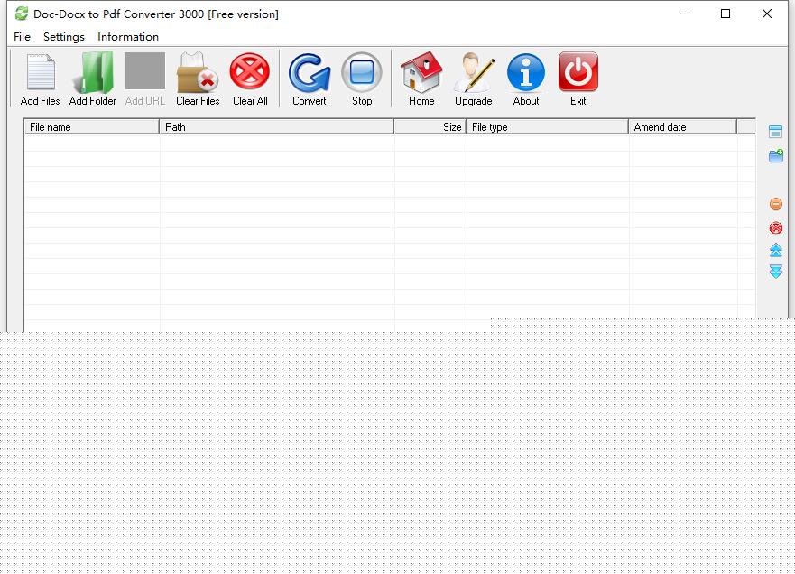Open the Information menu
Screen dimensions: 795x574
pyautogui.click(x=127, y=37)
